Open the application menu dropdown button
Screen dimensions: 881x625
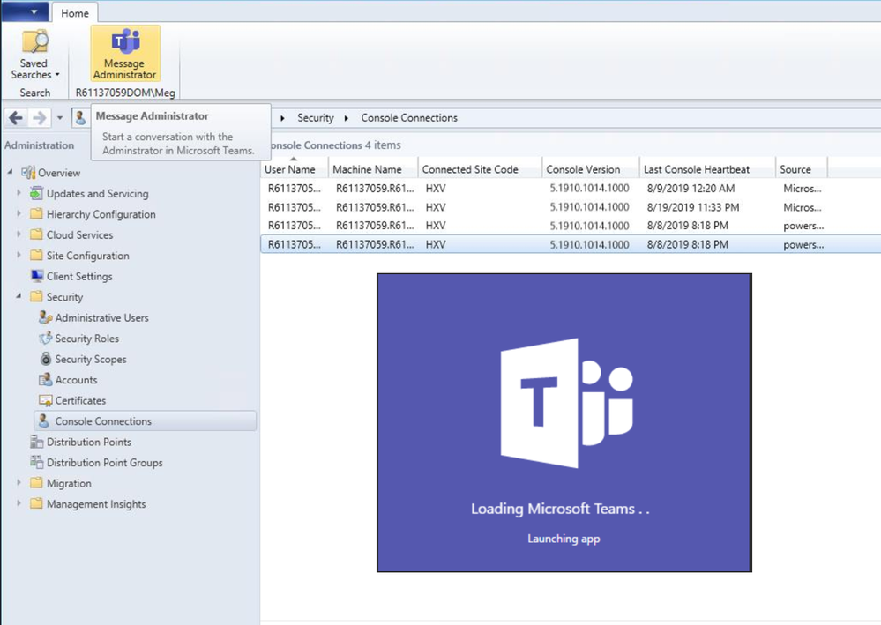[25, 11]
